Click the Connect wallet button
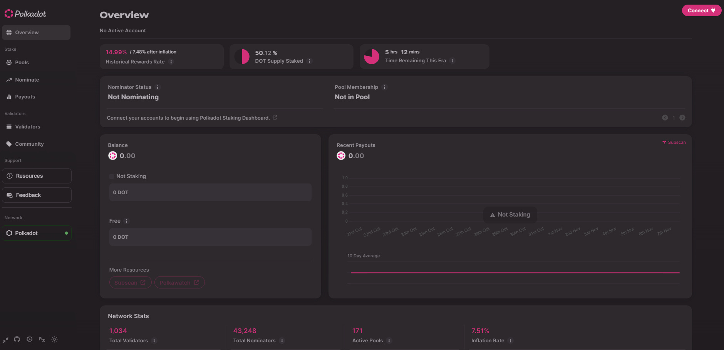 pyautogui.click(x=701, y=10)
